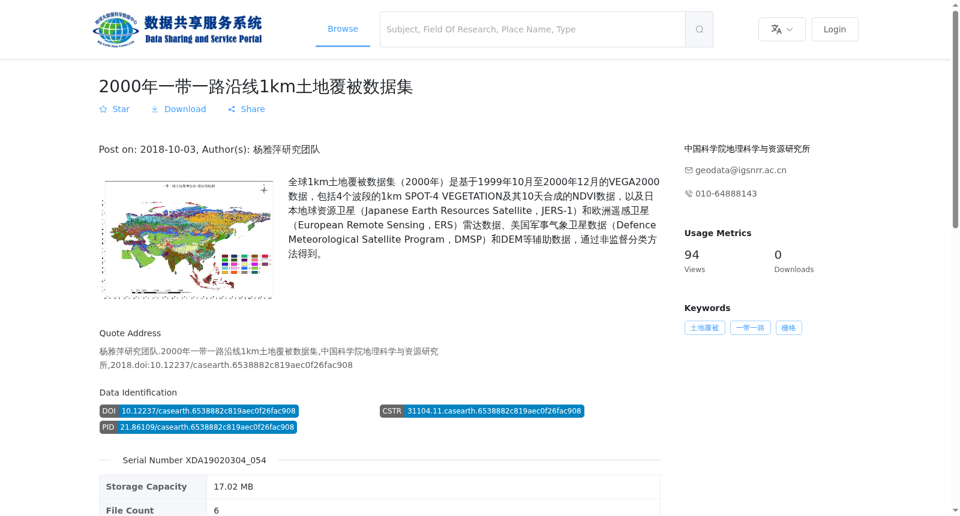Click the 中国科学院地理科学与资源研究所 organization name

click(747, 149)
